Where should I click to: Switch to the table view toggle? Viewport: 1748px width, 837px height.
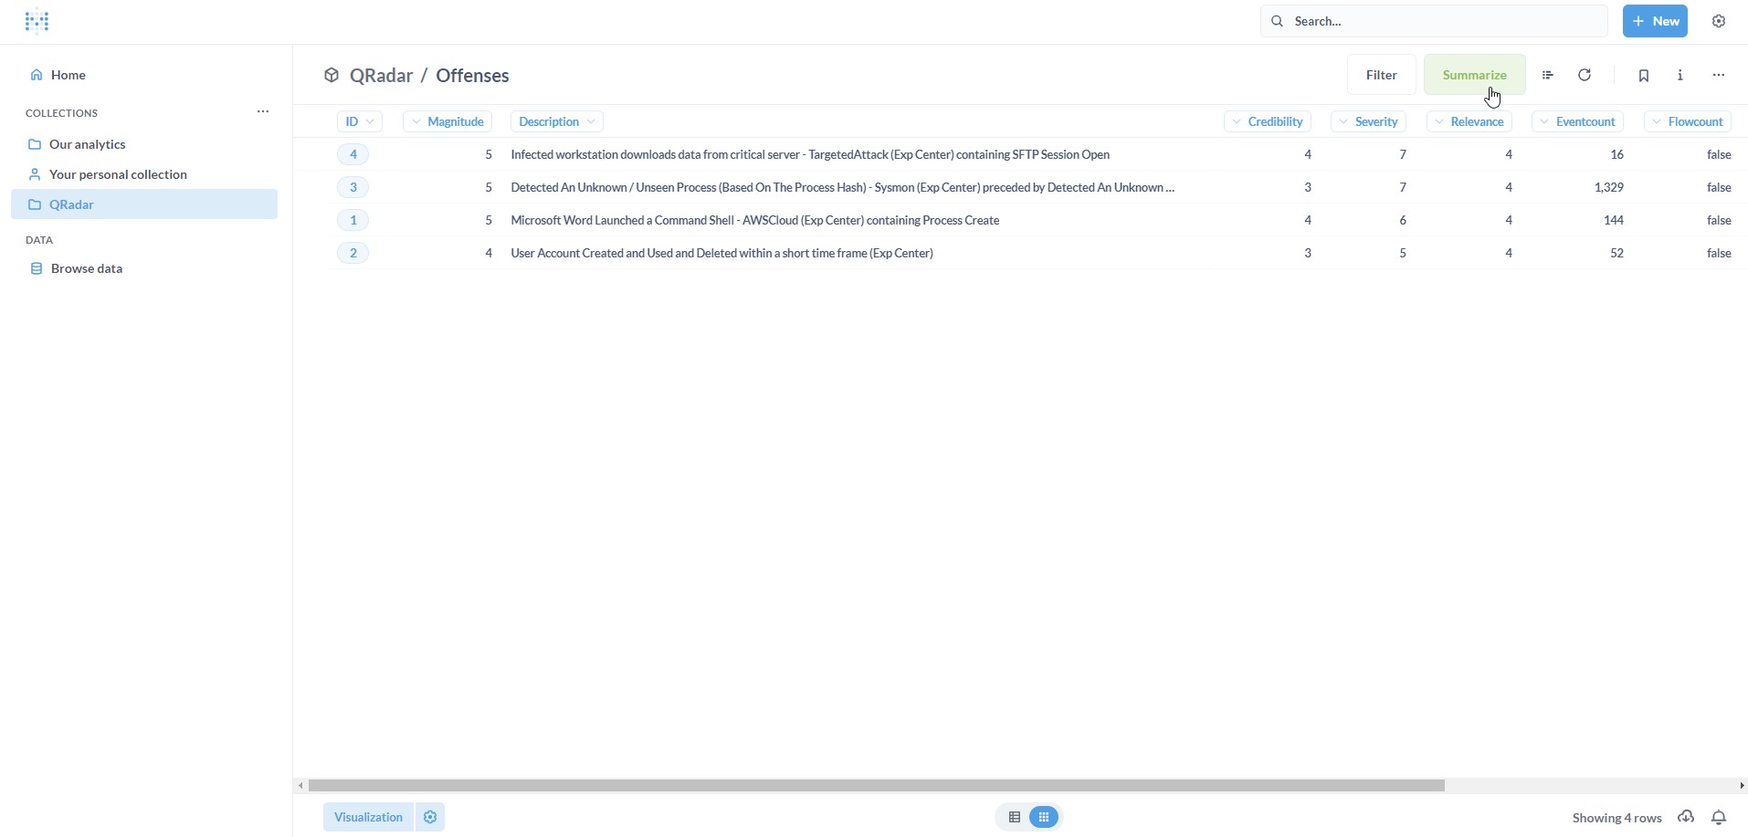pos(1015,817)
